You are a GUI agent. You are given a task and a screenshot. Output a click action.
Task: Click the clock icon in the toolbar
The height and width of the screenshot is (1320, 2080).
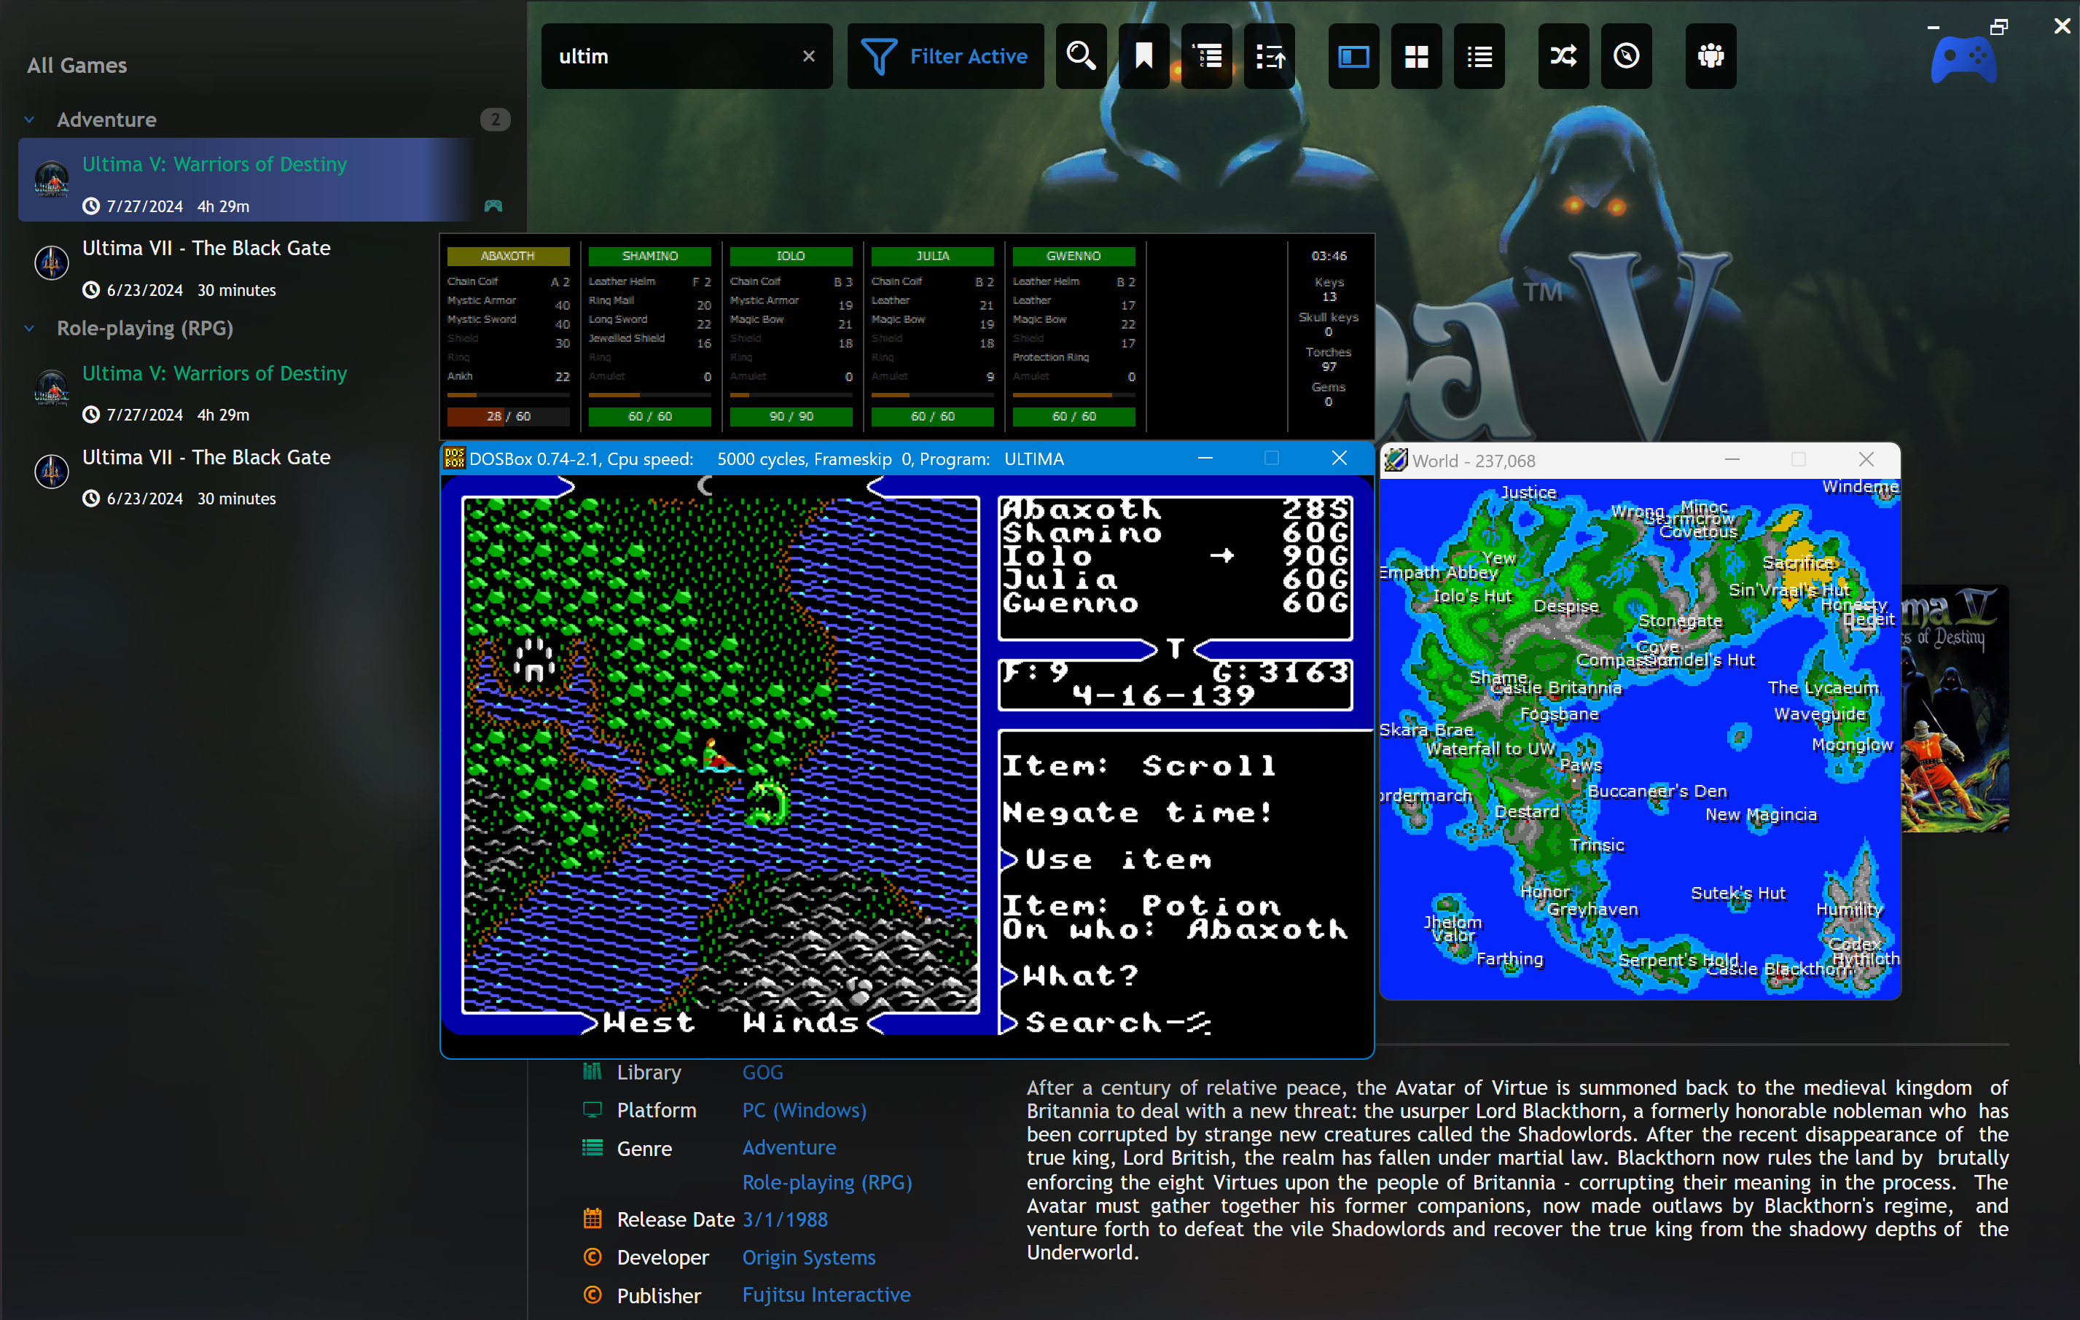point(1627,56)
